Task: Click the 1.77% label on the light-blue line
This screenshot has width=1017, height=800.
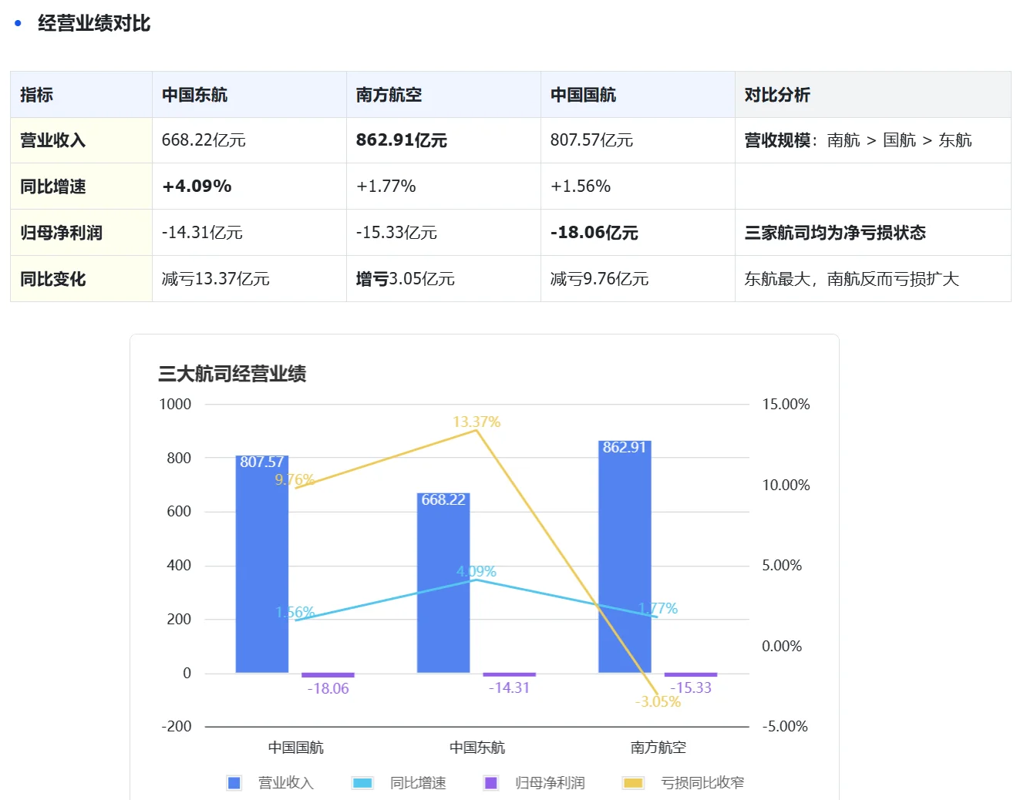Action: pyautogui.click(x=658, y=608)
